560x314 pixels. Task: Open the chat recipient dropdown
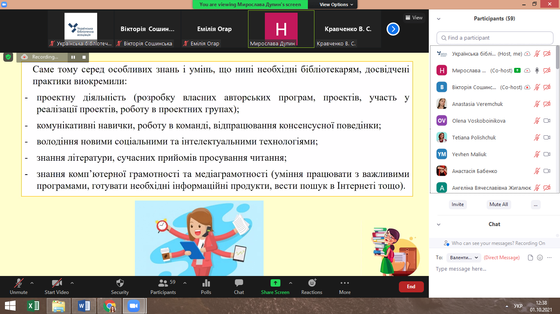(464, 258)
